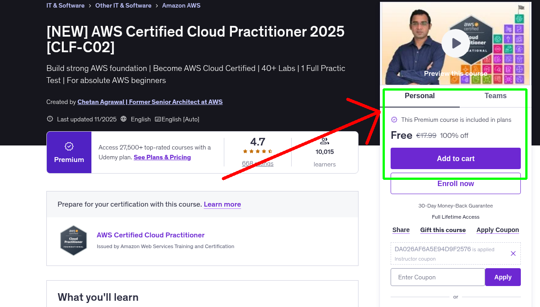Select the Personal tab
The image size is (540, 307).
(420, 95)
